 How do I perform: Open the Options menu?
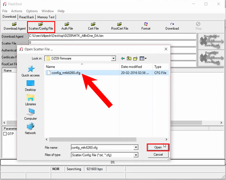[32, 11]
